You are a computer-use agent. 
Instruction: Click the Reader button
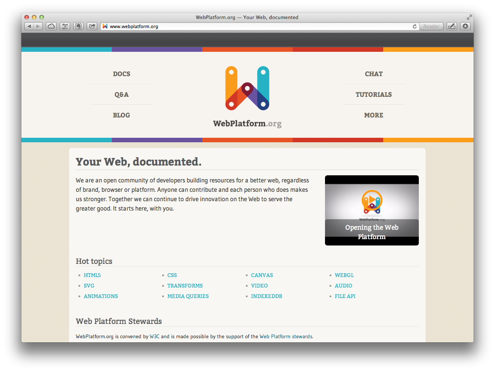431,26
